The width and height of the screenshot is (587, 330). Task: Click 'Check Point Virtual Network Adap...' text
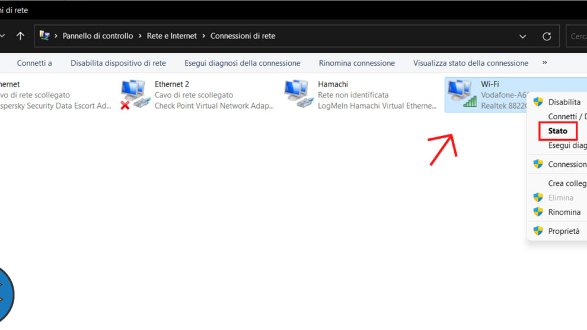214,106
